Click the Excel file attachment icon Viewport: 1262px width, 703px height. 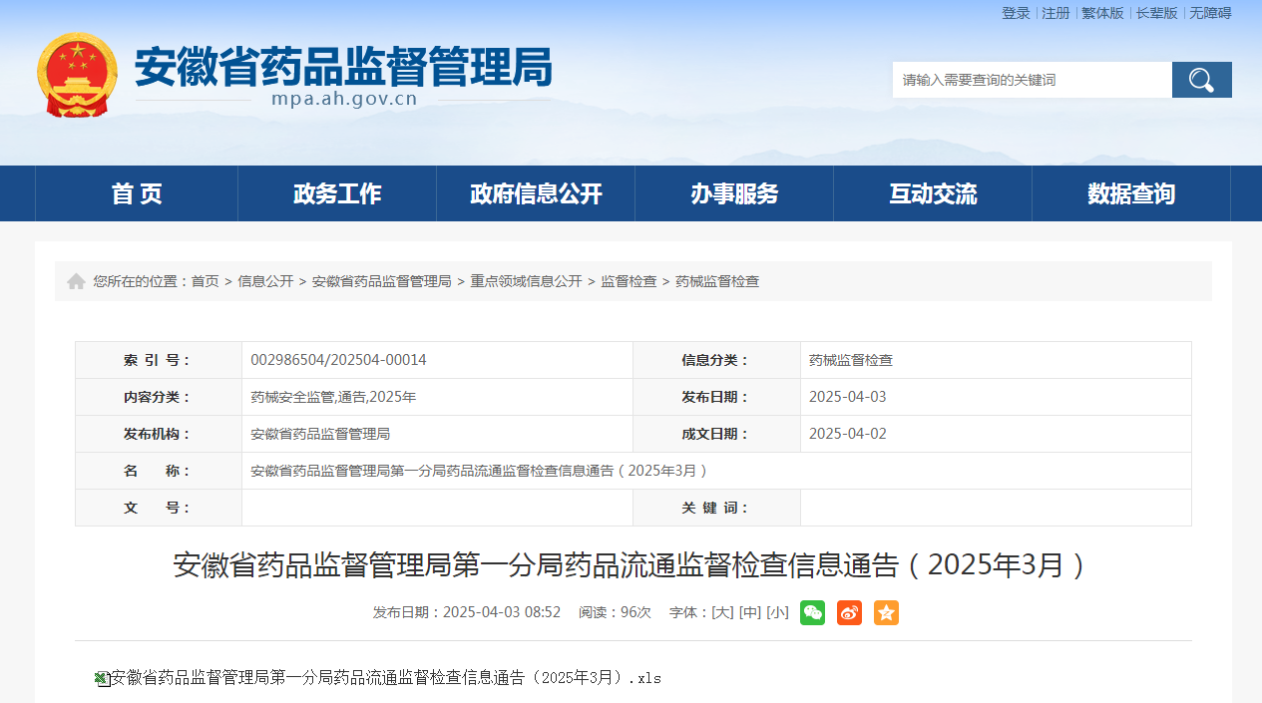[x=101, y=678]
